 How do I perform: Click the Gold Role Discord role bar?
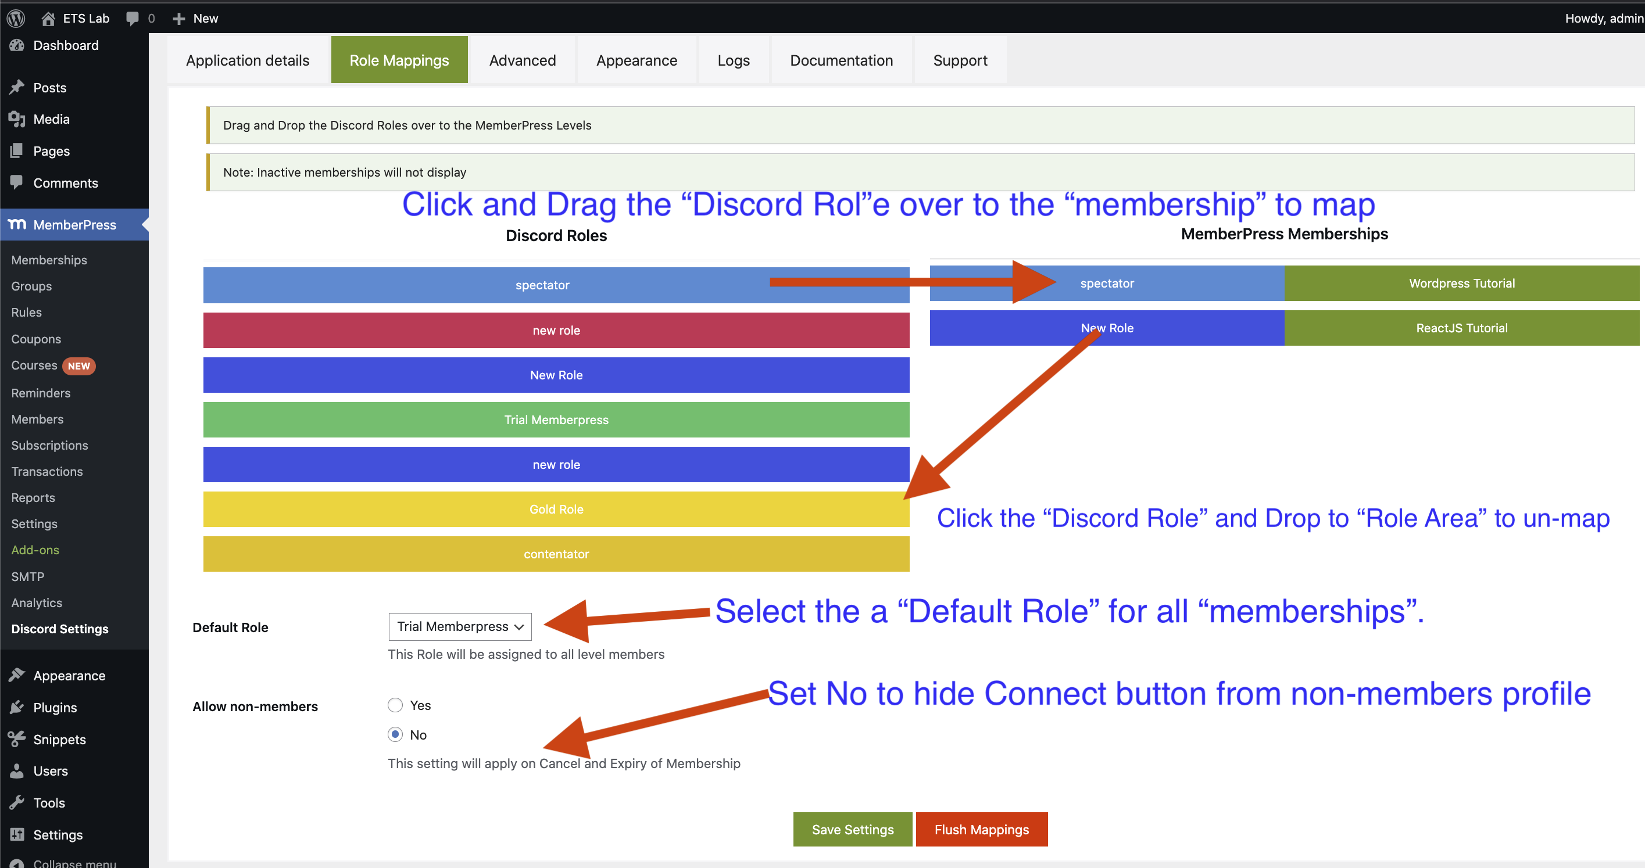click(556, 508)
